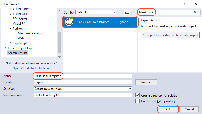Screen dimensions: 202x114
Task: Click the project Name text field
Action: [x=82, y=76]
